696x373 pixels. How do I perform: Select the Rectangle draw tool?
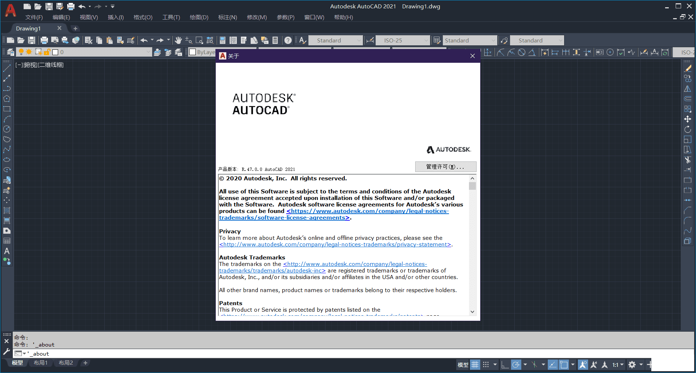tap(7, 108)
